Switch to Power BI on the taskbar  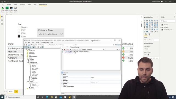(x=70, y=97)
